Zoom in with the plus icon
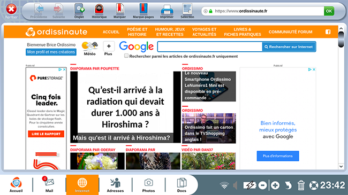Screen dimensions: 348x195 [275, 185]
